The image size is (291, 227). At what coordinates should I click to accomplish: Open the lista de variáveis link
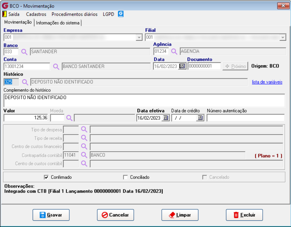point(267,82)
